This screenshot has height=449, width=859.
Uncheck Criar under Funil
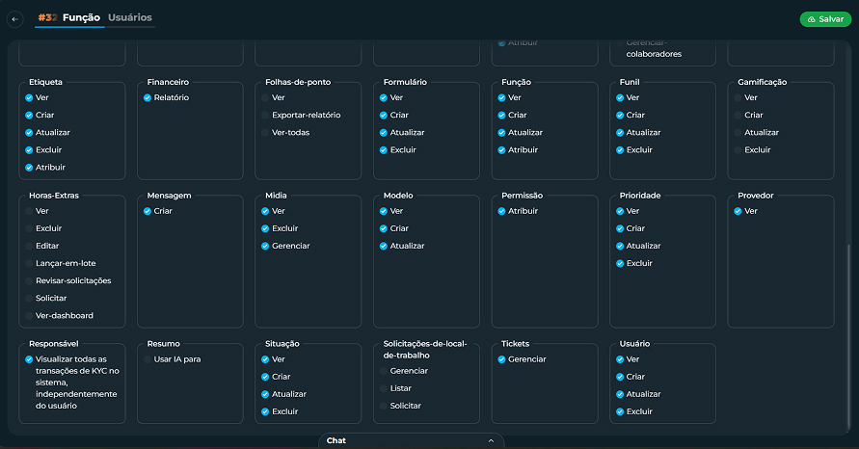(x=620, y=116)
